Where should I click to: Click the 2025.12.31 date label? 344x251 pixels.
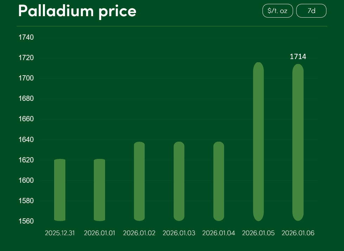tap(60, 233)
